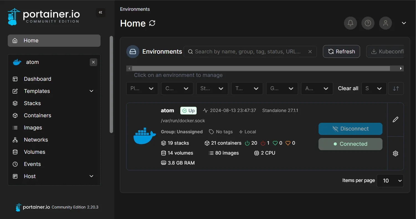The image size is (416, 219).
Task: Open the notifications bell
Action: click(350, 23)
